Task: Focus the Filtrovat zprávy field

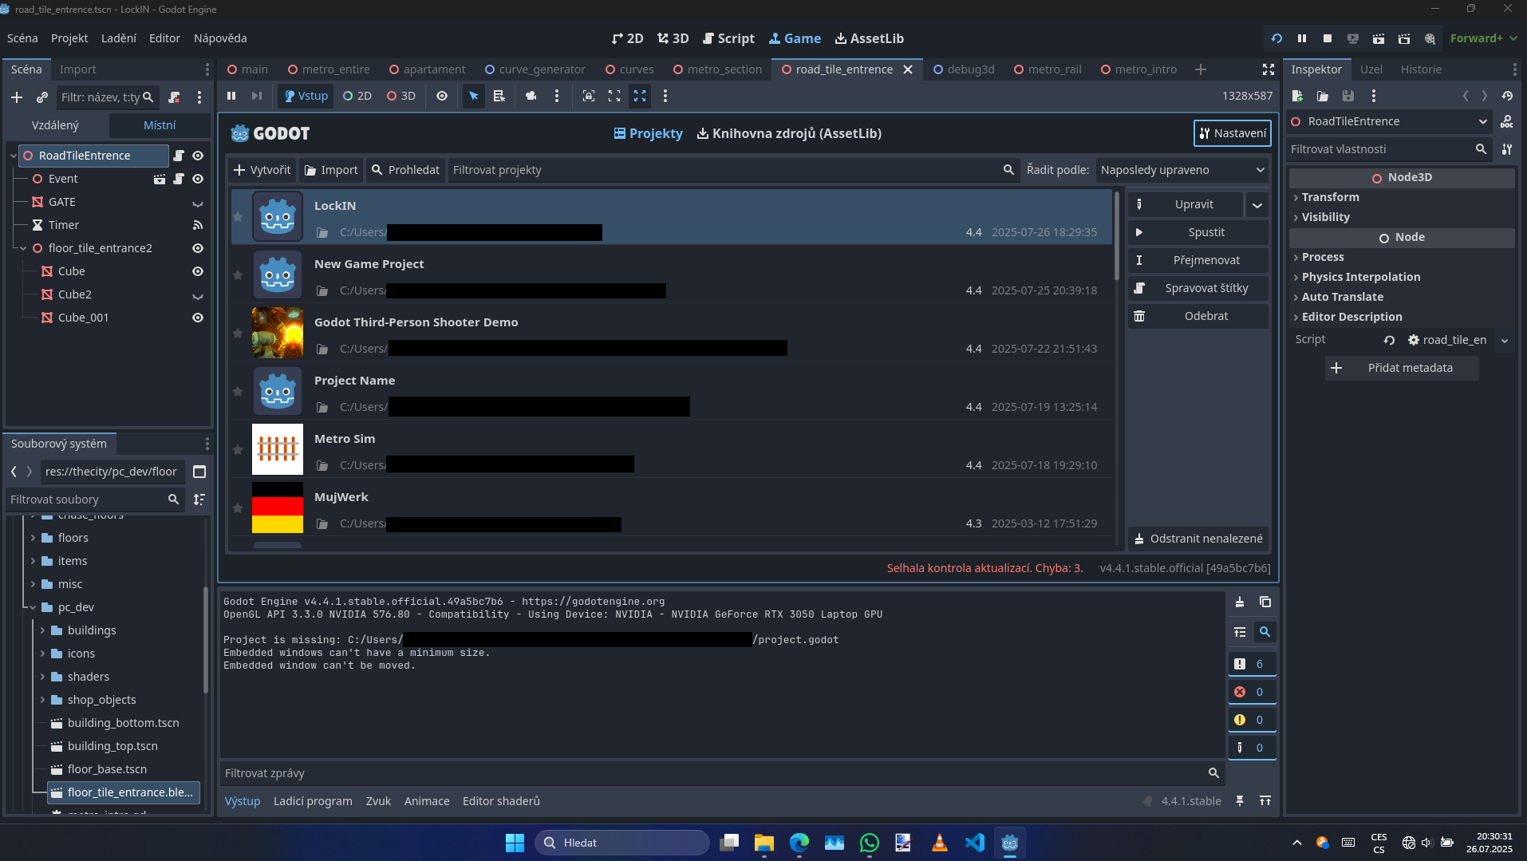Action: click(x=721, y=773)
